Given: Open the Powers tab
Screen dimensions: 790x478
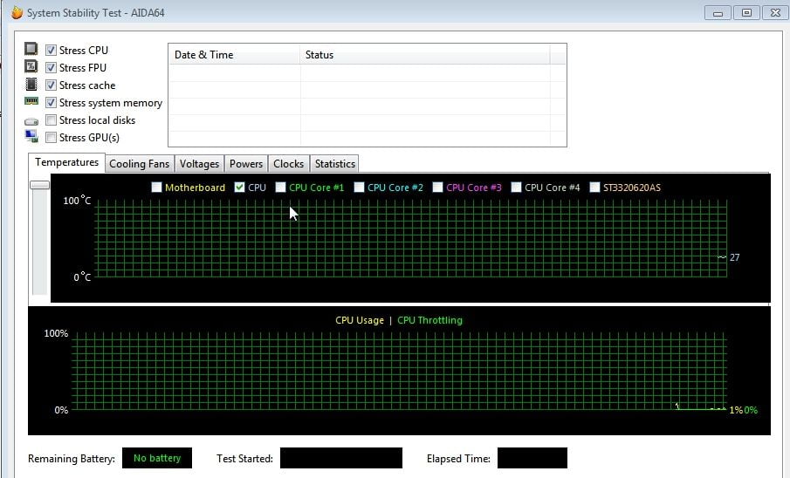Looking at the screenshot, I should (246, 164).
